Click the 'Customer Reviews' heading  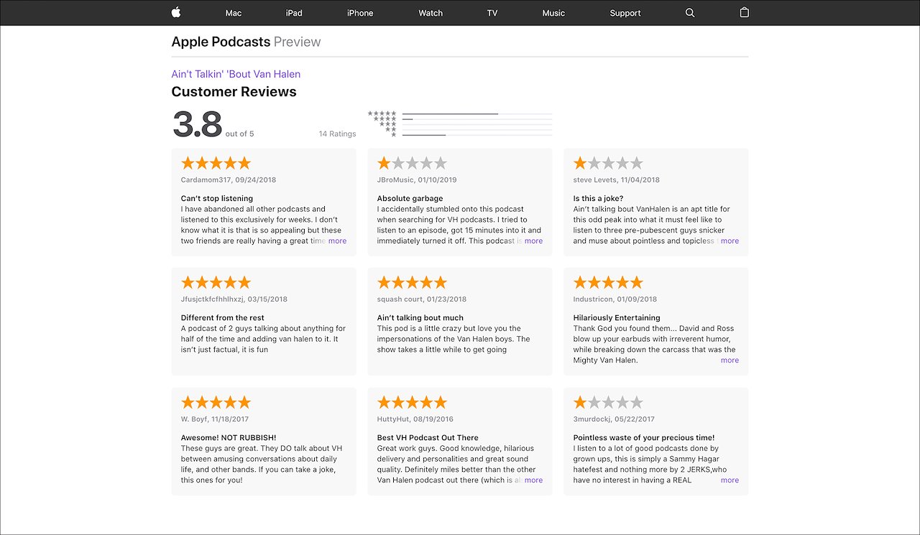tap(234, 92)
